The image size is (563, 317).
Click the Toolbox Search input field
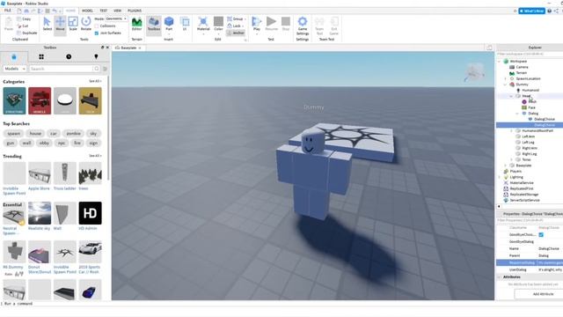tap(61, 69)
